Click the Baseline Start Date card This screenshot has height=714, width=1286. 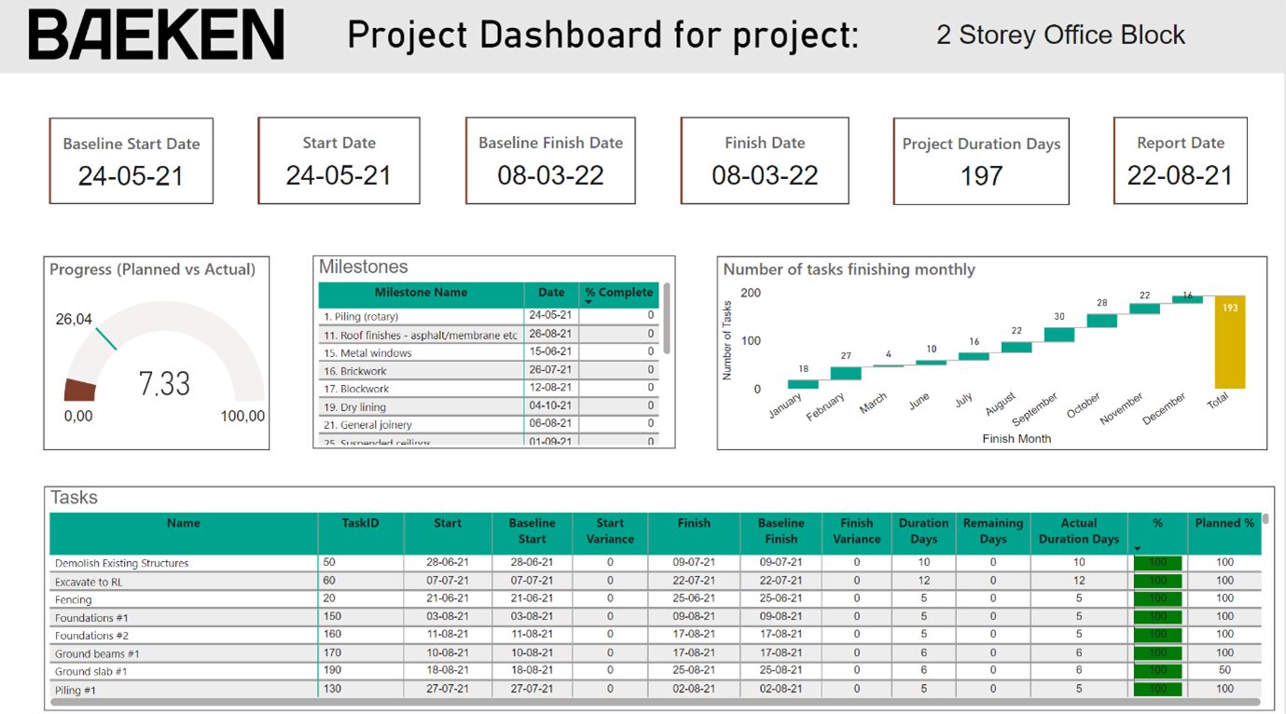click(131, 159)
